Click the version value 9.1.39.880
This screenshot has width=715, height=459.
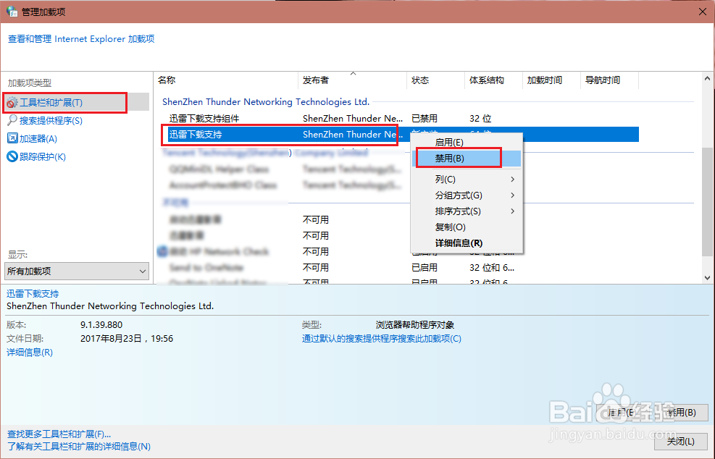(x=101, y=325)
